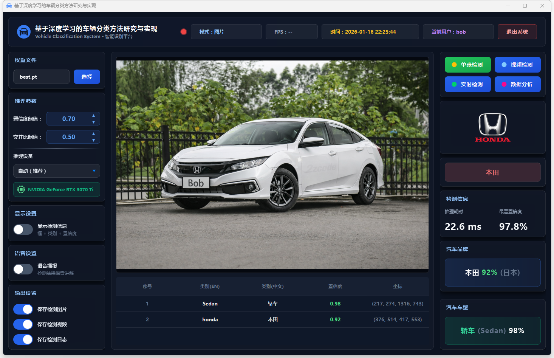Enable the show detection info toggle
Viewport: 554px width, 358px height.
click(23, 229)
